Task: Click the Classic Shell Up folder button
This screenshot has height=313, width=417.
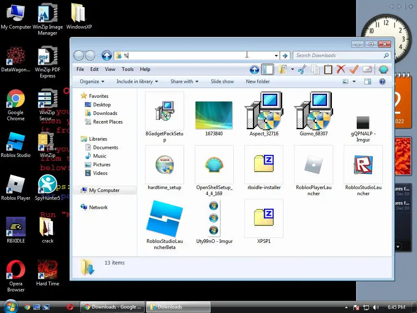Action: pyautogui.click(x=254, y=69)
